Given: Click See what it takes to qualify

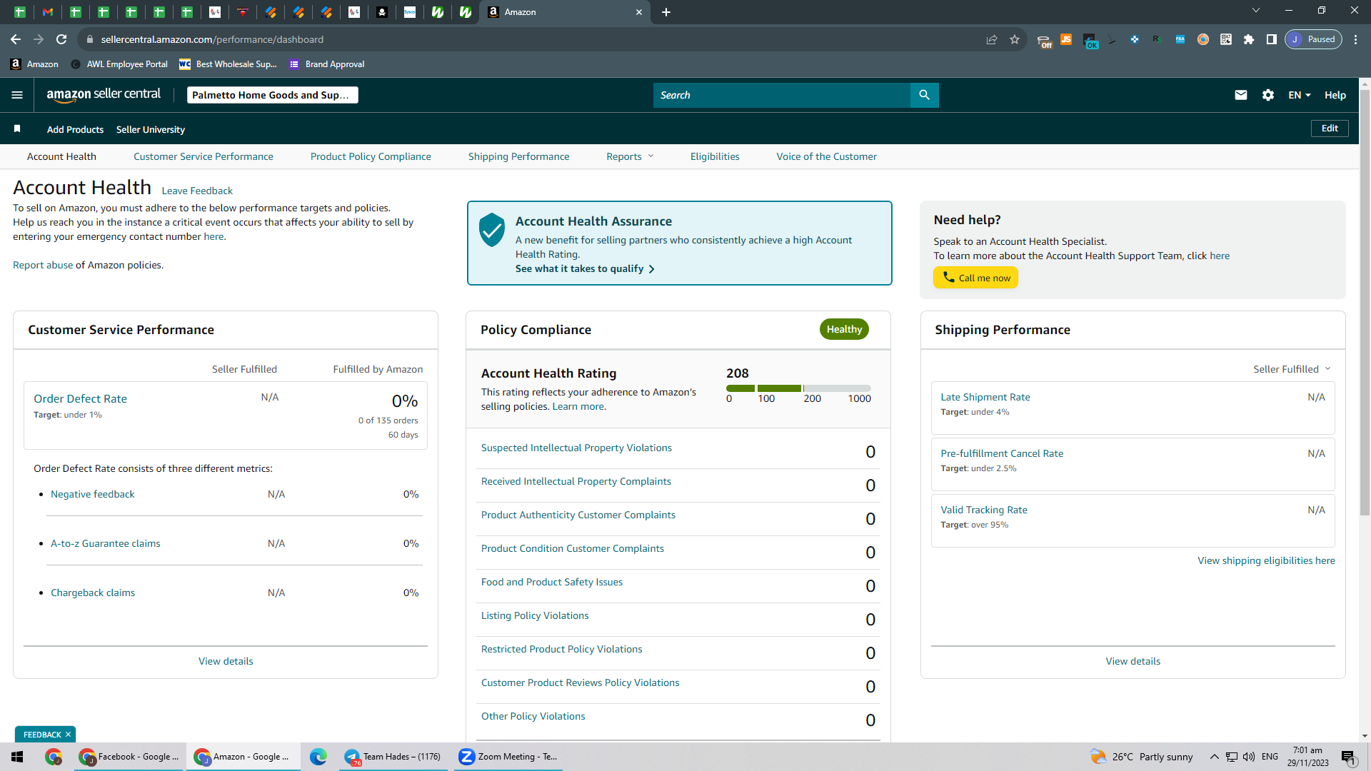Looking at the screenshot, I should pos(585,269).
